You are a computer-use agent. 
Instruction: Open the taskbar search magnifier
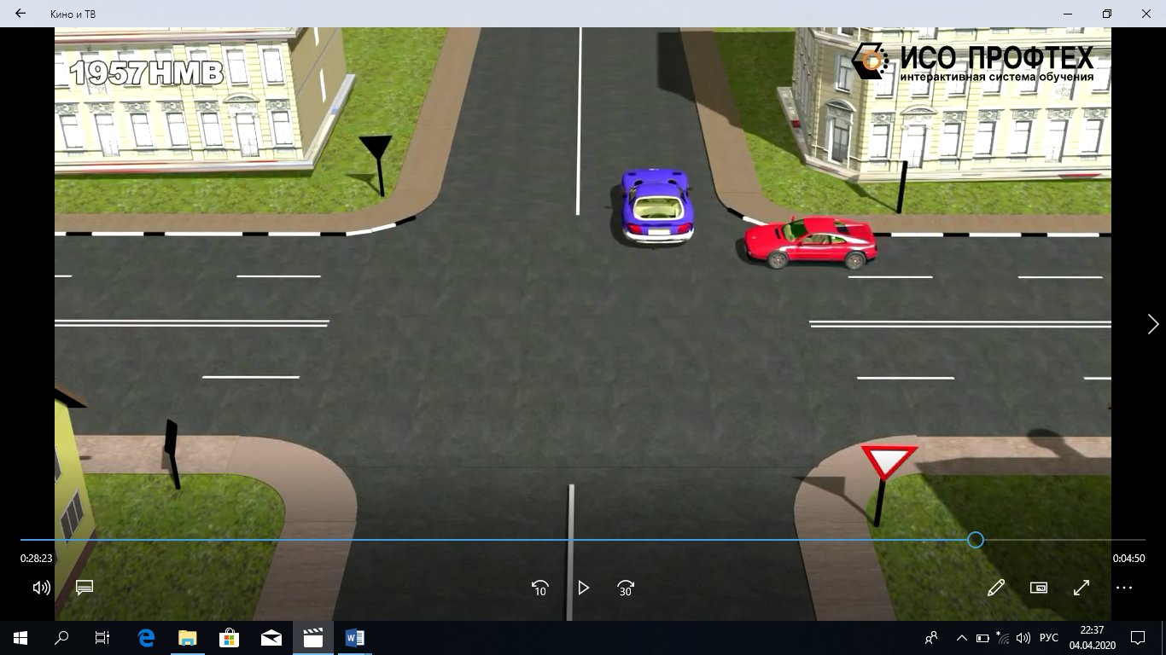61,638
